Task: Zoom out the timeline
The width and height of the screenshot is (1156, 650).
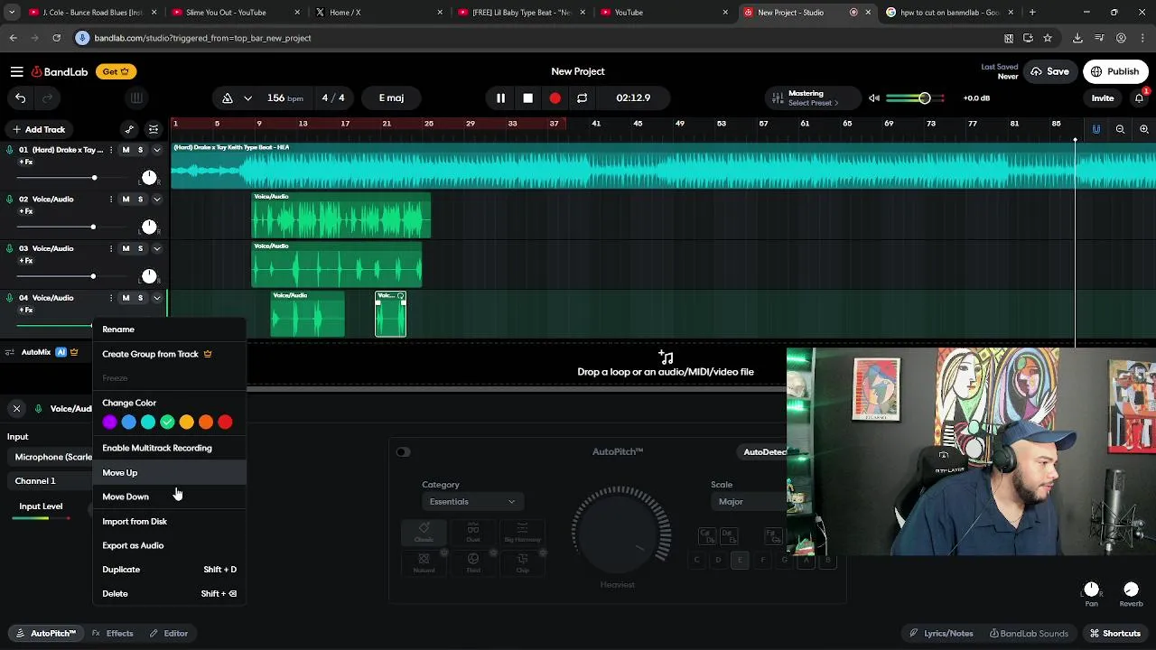Action: 1120,129
